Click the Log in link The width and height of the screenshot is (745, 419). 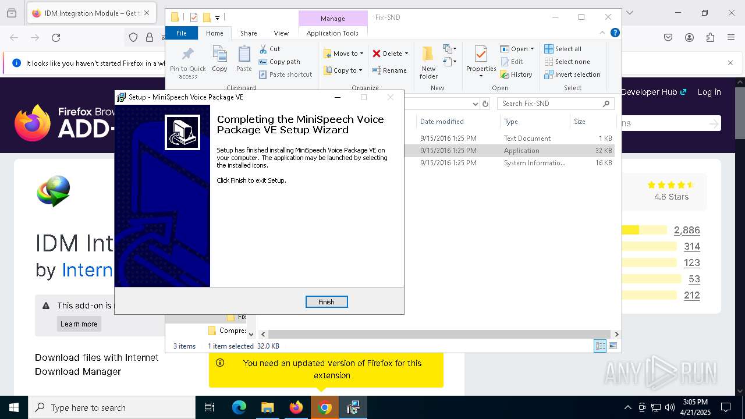point(709,92)
